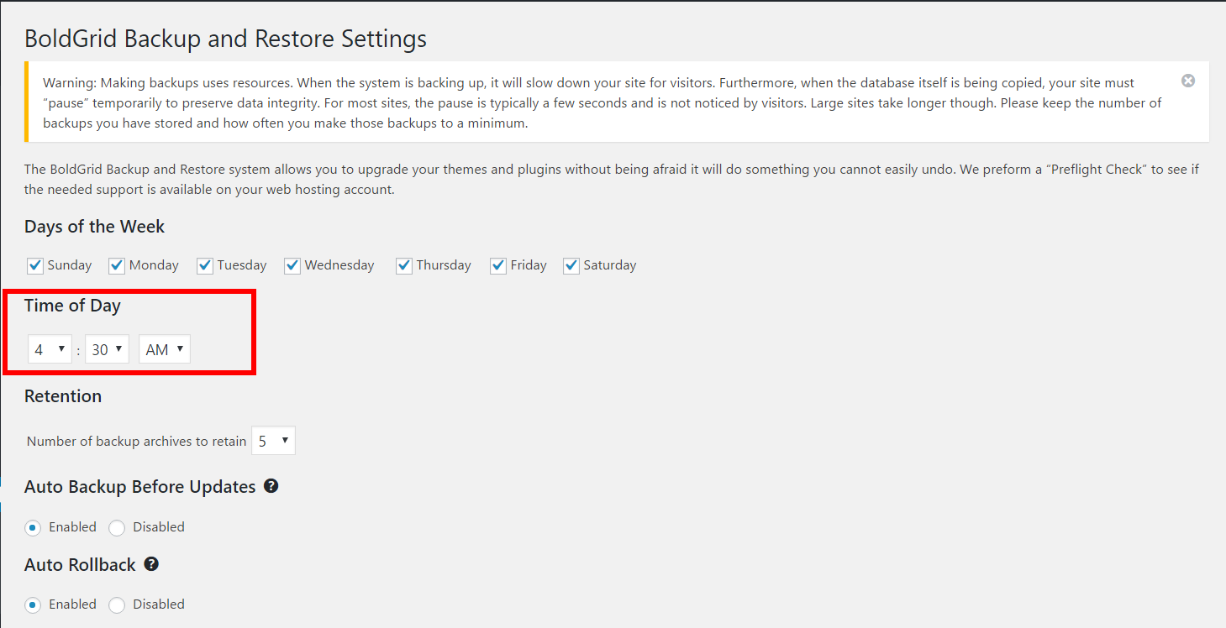1226x628 pixels.
Task: Disable the Thursday backup checkbox
Action: (404, 265)
